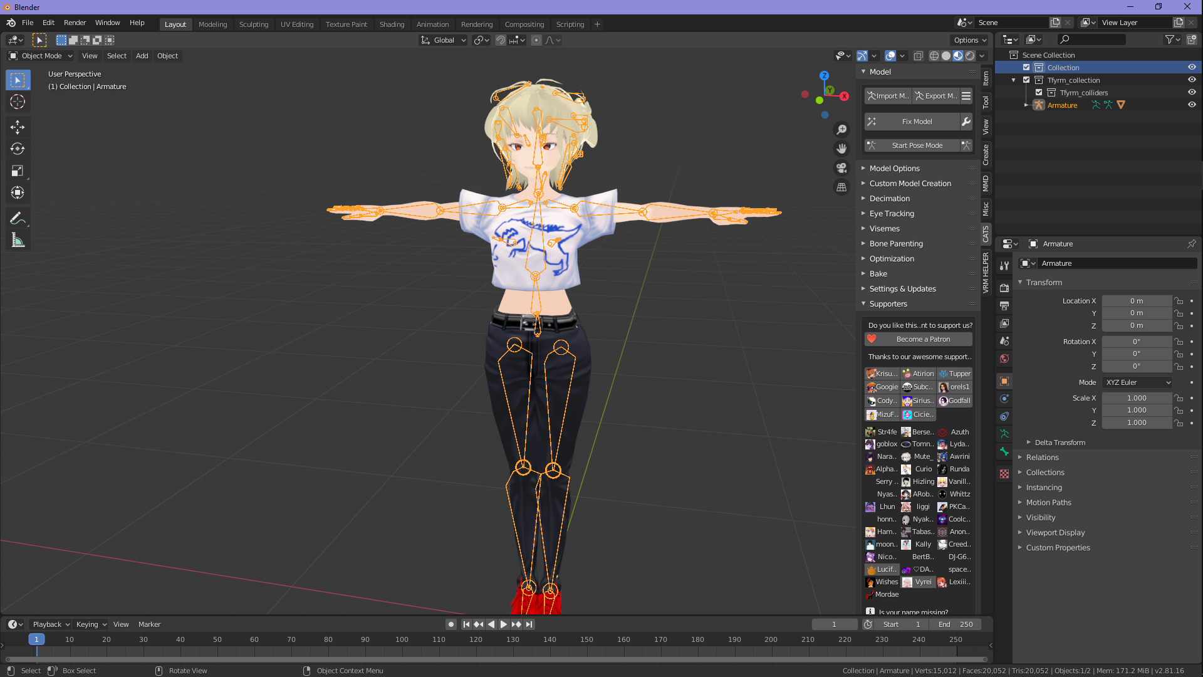The width and height of the screenshot is (1203, 677).
Task: Open the Bone properties tab
Action: tap(1004, 451)
